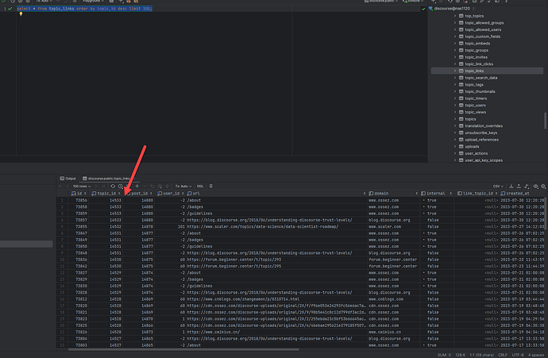Open the CSV export format dropdown

498,187
